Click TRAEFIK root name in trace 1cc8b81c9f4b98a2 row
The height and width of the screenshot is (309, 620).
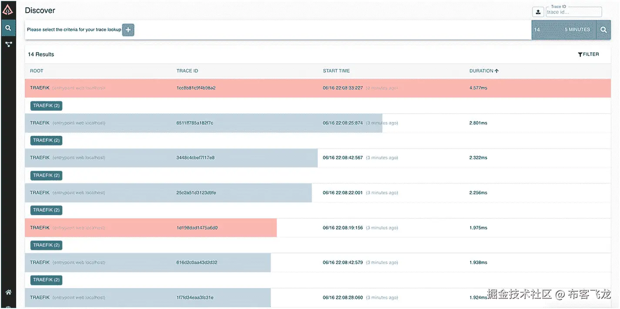[x=40, y=88]
